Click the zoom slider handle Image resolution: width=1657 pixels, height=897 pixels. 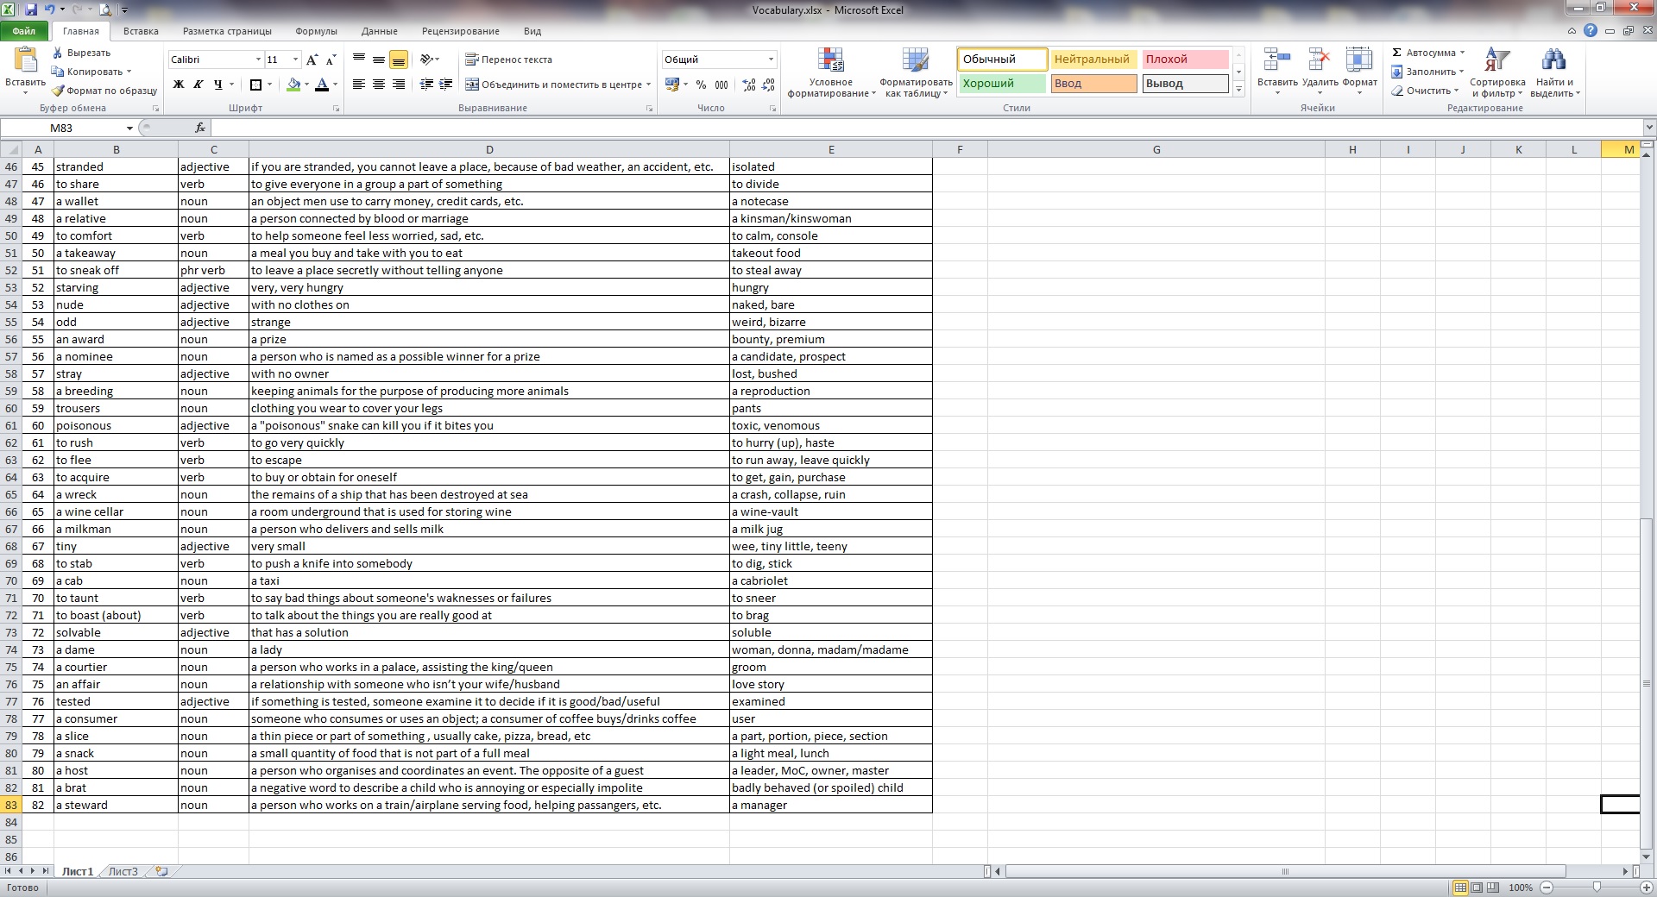pyautogui.click(x=1597, y=887)
